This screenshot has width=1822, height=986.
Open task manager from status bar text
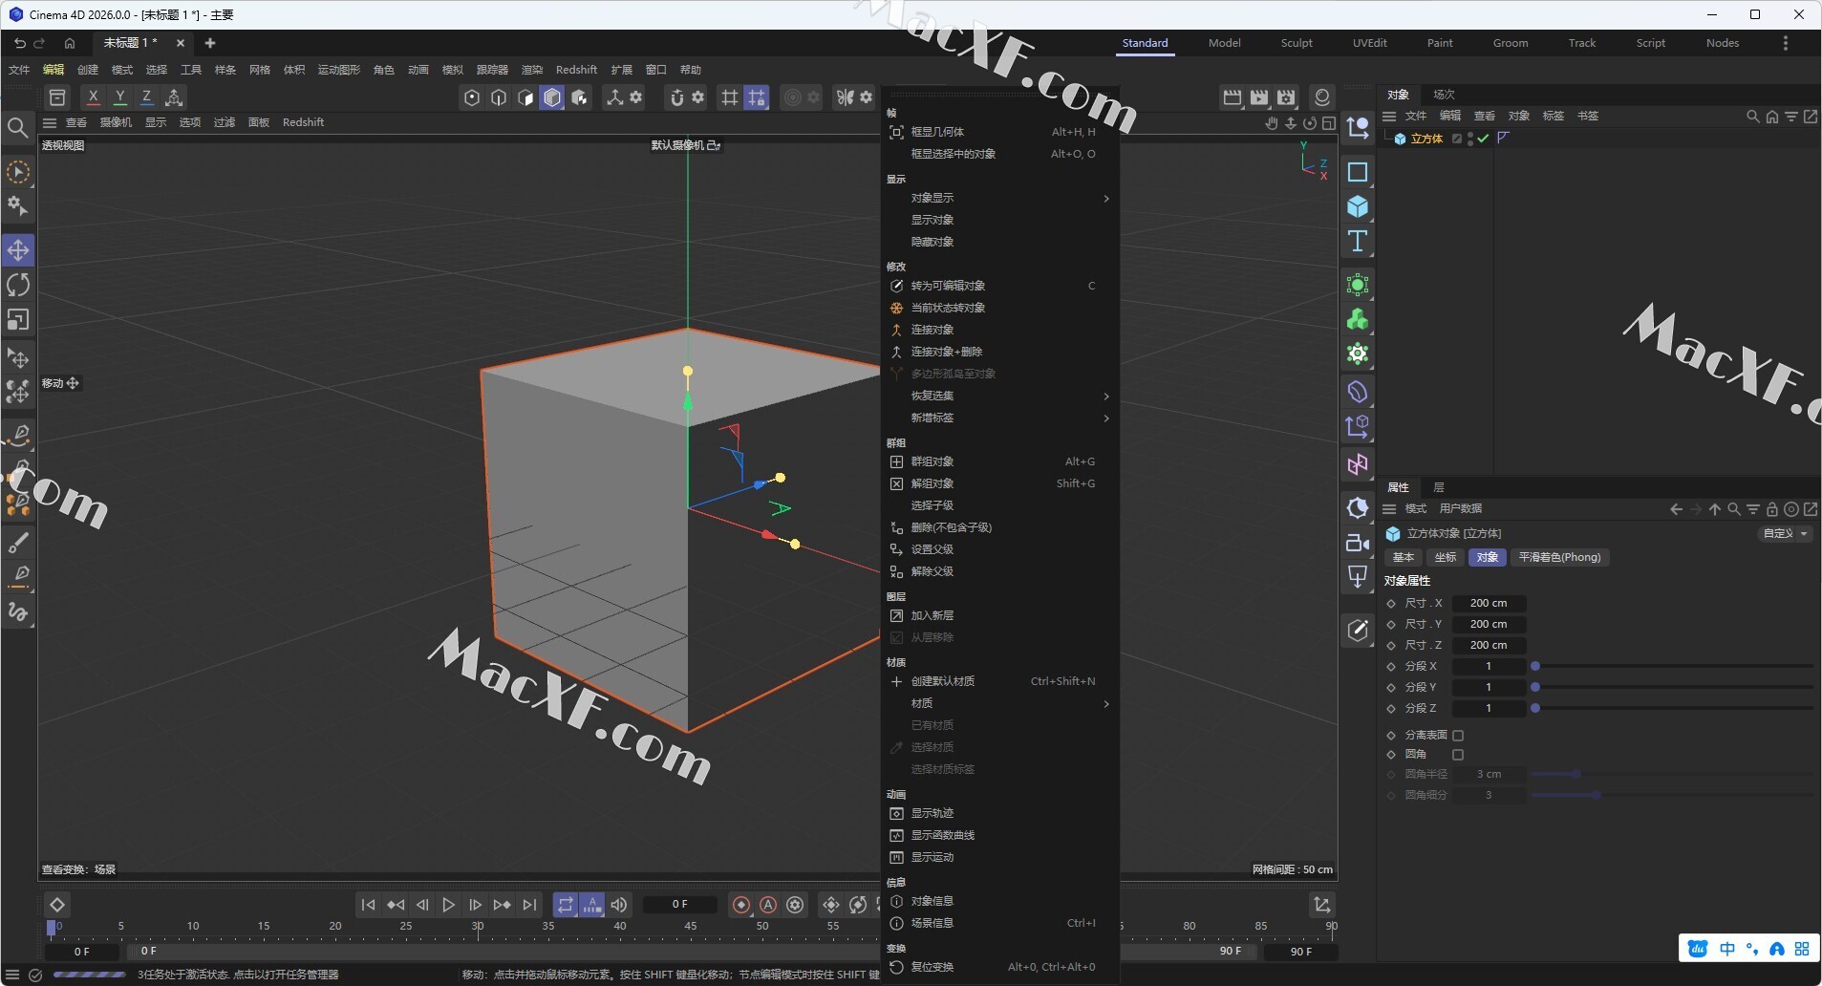238,975
